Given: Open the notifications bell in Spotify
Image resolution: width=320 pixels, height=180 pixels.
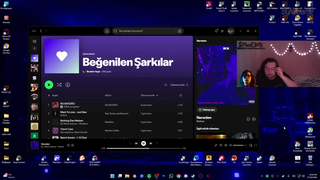Looking at the screenshot, I should pyautogui.click(x=216, y=31).
